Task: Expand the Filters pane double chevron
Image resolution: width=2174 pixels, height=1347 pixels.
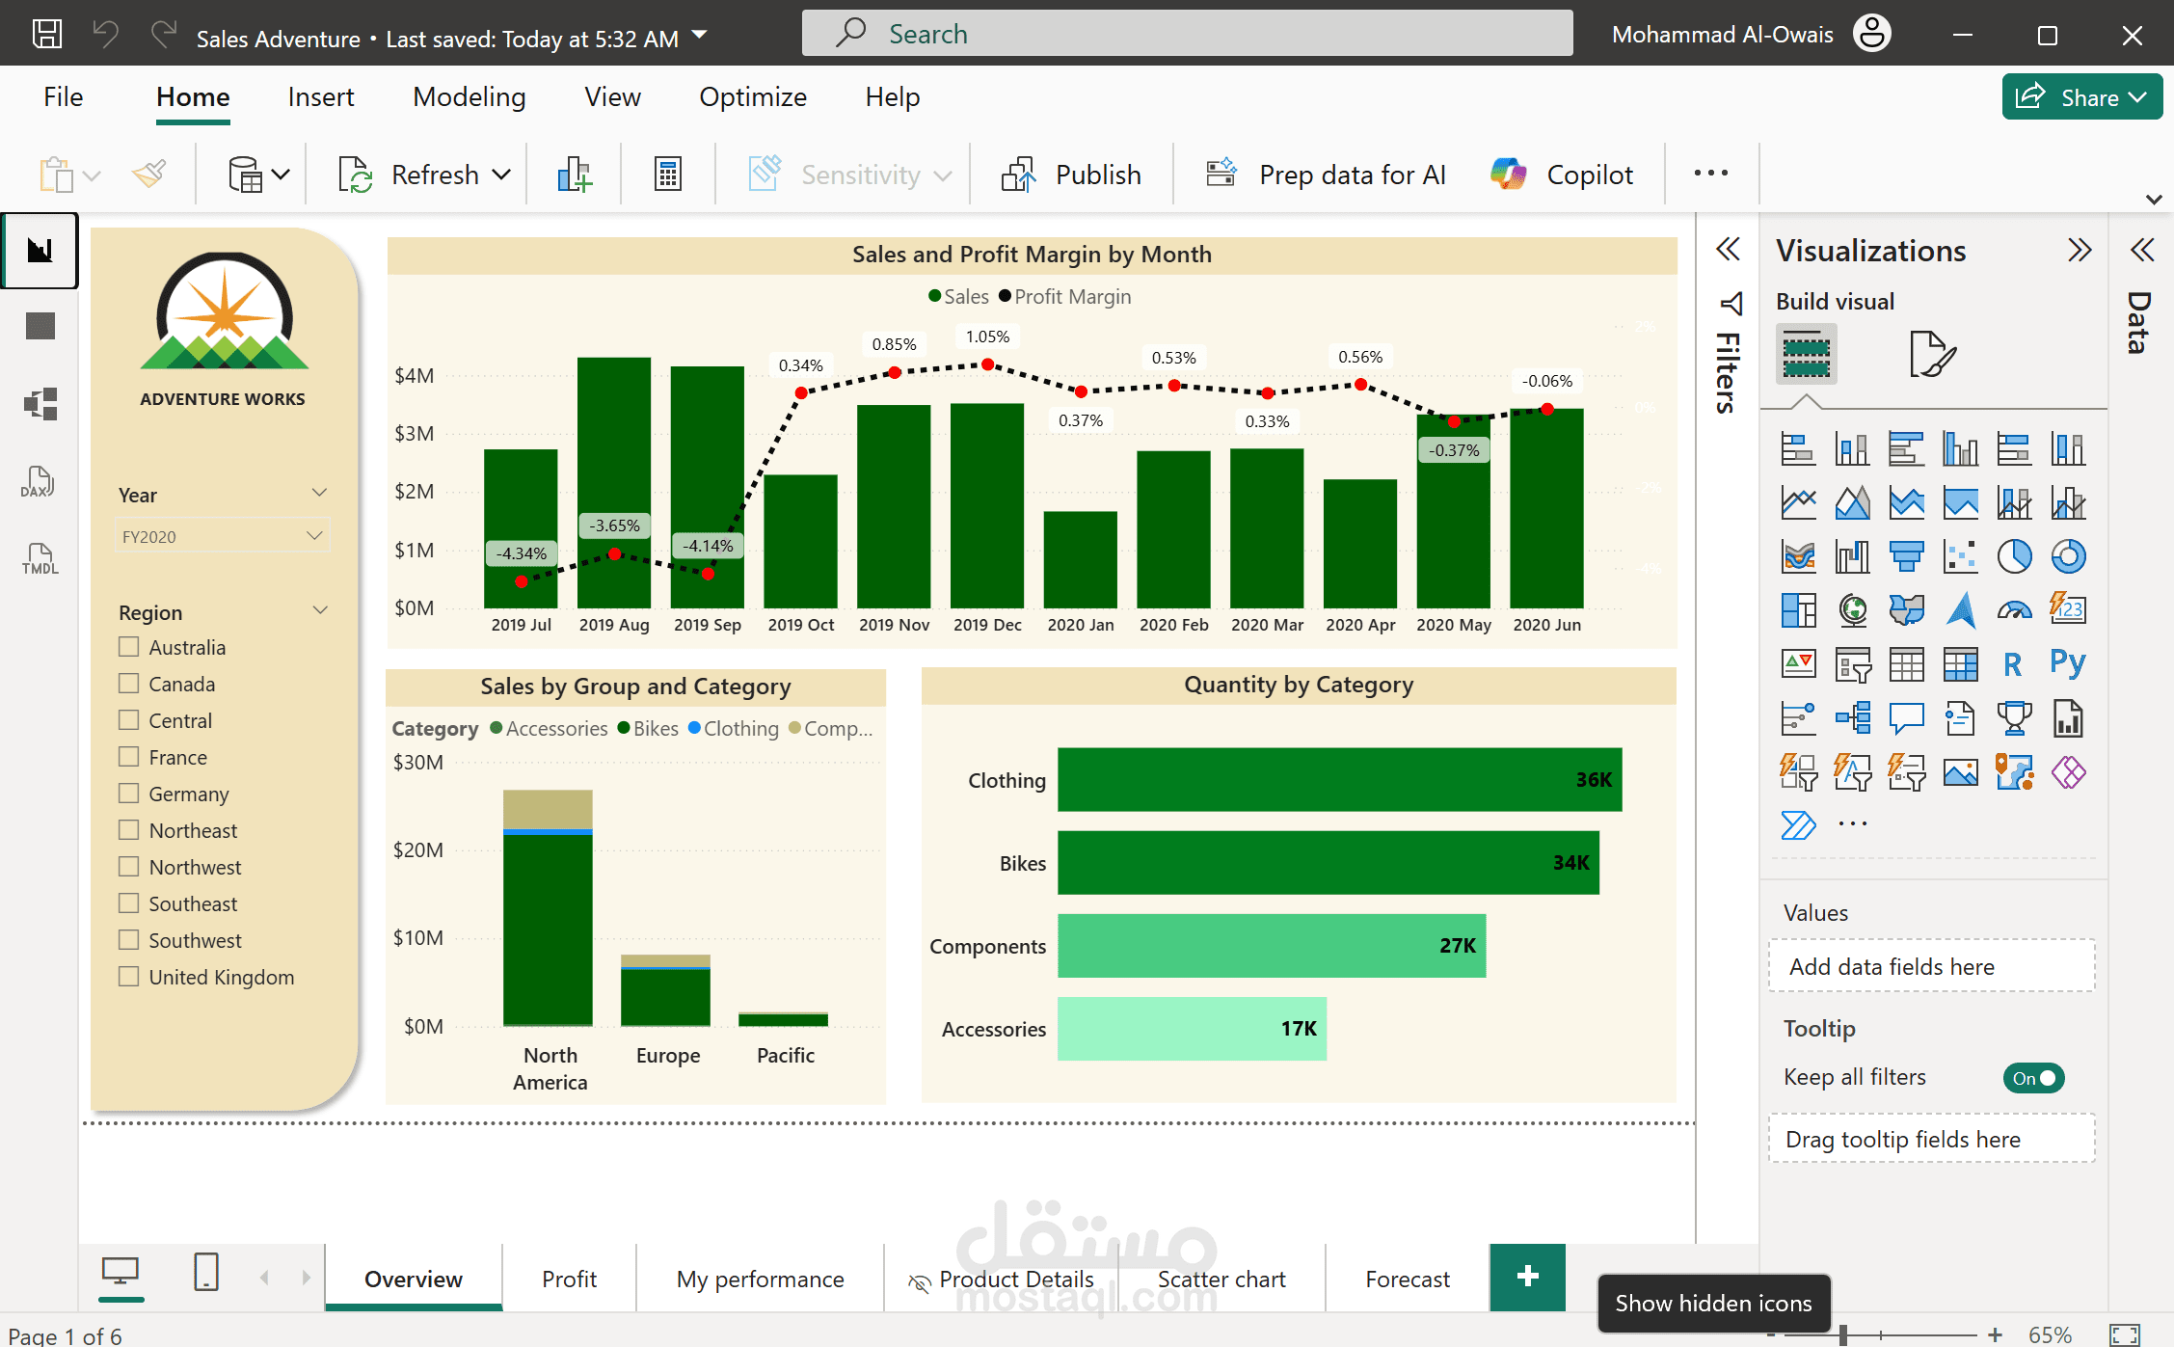Action: pos(1729,251)
